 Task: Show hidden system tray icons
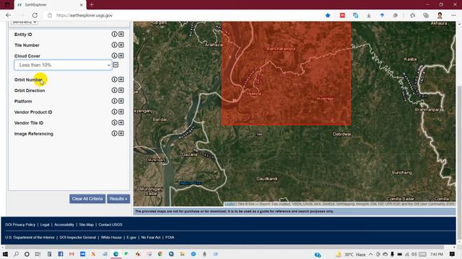370,254
